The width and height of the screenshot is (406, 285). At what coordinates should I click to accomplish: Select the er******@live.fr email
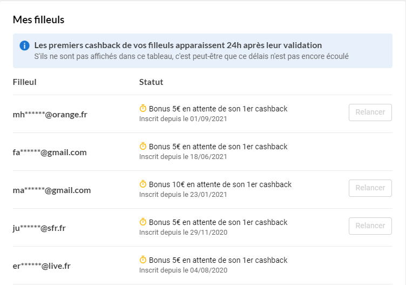tap(42, 266)
